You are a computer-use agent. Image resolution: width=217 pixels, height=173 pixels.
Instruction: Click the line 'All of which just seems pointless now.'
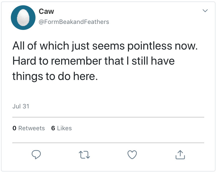(x=105, y=46)
